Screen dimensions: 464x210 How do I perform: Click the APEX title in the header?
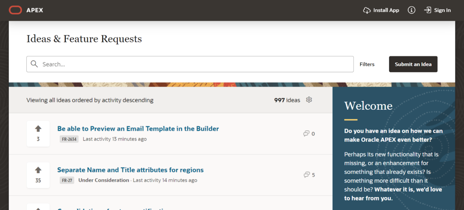pyautogui.click(x=34, y=10)
